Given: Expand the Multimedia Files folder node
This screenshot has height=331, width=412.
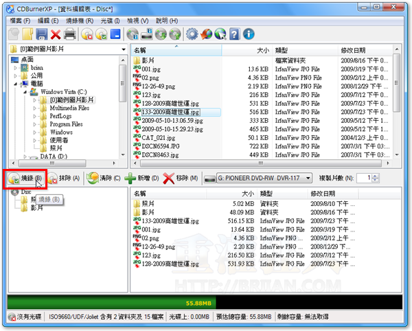Looking at the screenshot, I should click(x=35, y=108).
